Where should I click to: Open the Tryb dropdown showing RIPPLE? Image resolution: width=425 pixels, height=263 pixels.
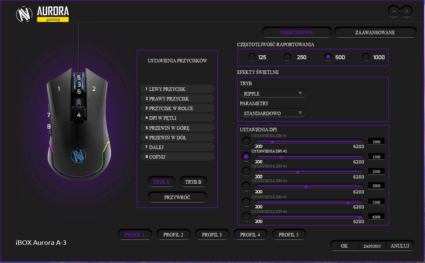coord(273,94)
